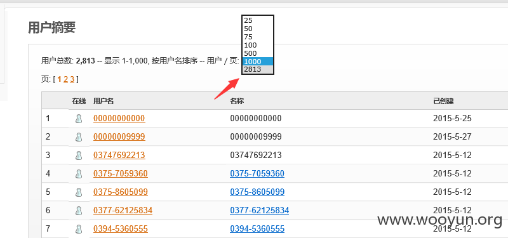Select 75 users per page option
The width and height of the screenshot is (508, 238).
tap(258, 37)
